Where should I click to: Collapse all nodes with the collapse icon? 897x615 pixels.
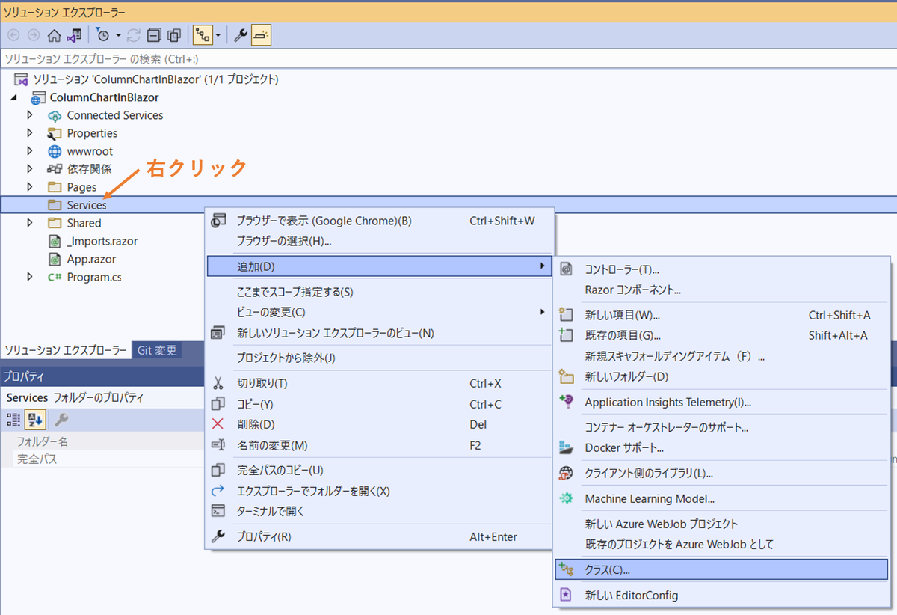[154, 35]
